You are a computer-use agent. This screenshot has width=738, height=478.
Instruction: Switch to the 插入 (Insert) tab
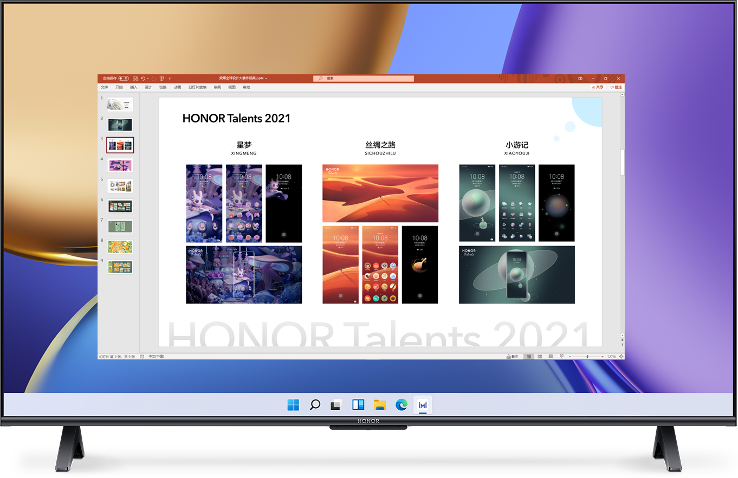click(x=134, y=87)
